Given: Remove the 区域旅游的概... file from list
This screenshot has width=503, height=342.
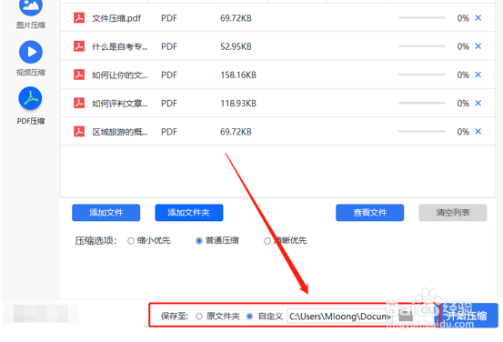Looking at the screenshot, I should [478, 132].
